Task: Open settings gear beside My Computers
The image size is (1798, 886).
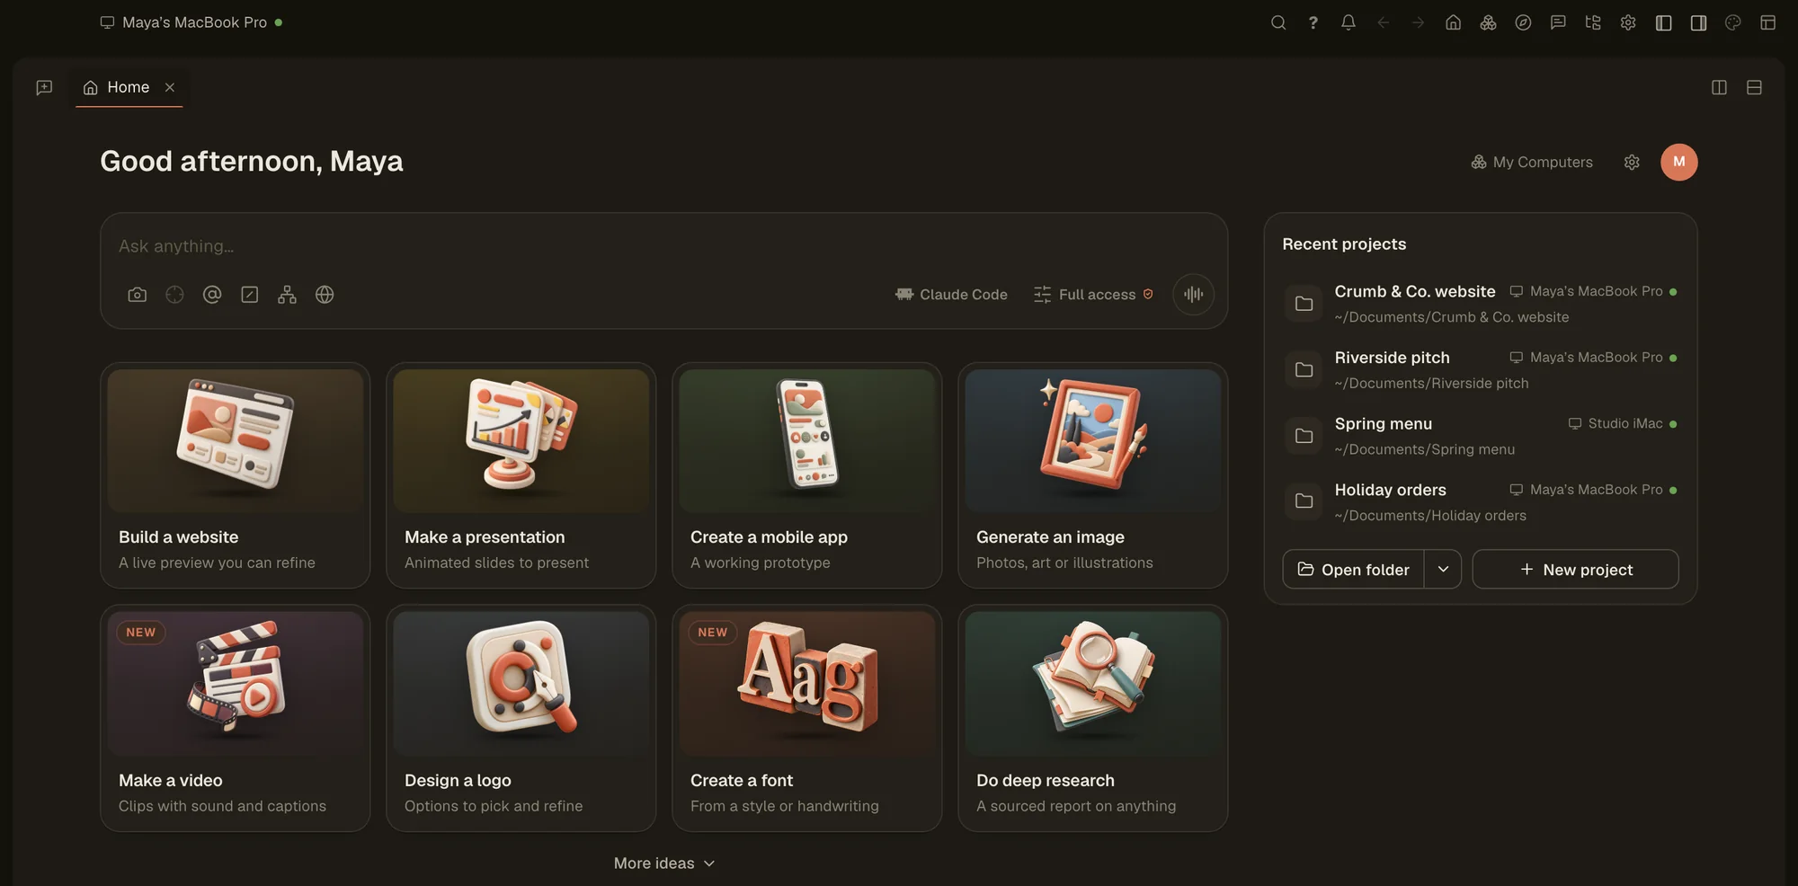Action: 1632,163
